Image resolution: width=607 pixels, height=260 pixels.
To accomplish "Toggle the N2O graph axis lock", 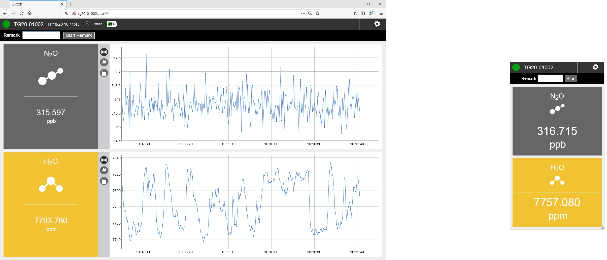I will pos(104,73).
